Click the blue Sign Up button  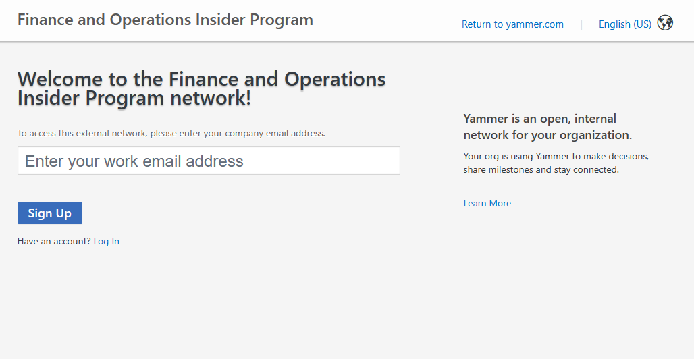tap(50, 213)
